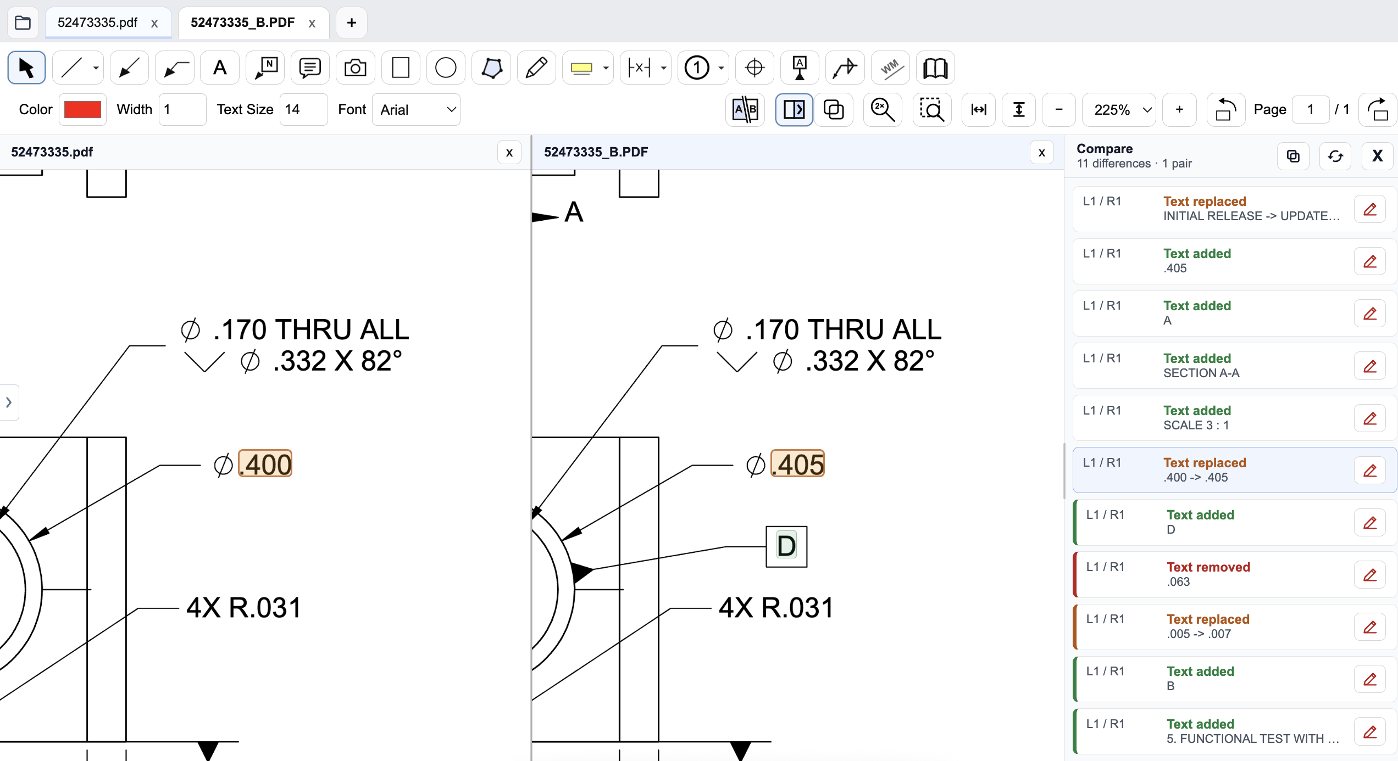Open the red Color swatch picker
This screenshot has height=761, width=1398.
coord(82,110)
